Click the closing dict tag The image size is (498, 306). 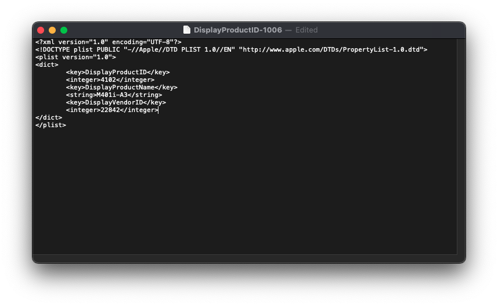coord(48,117)
